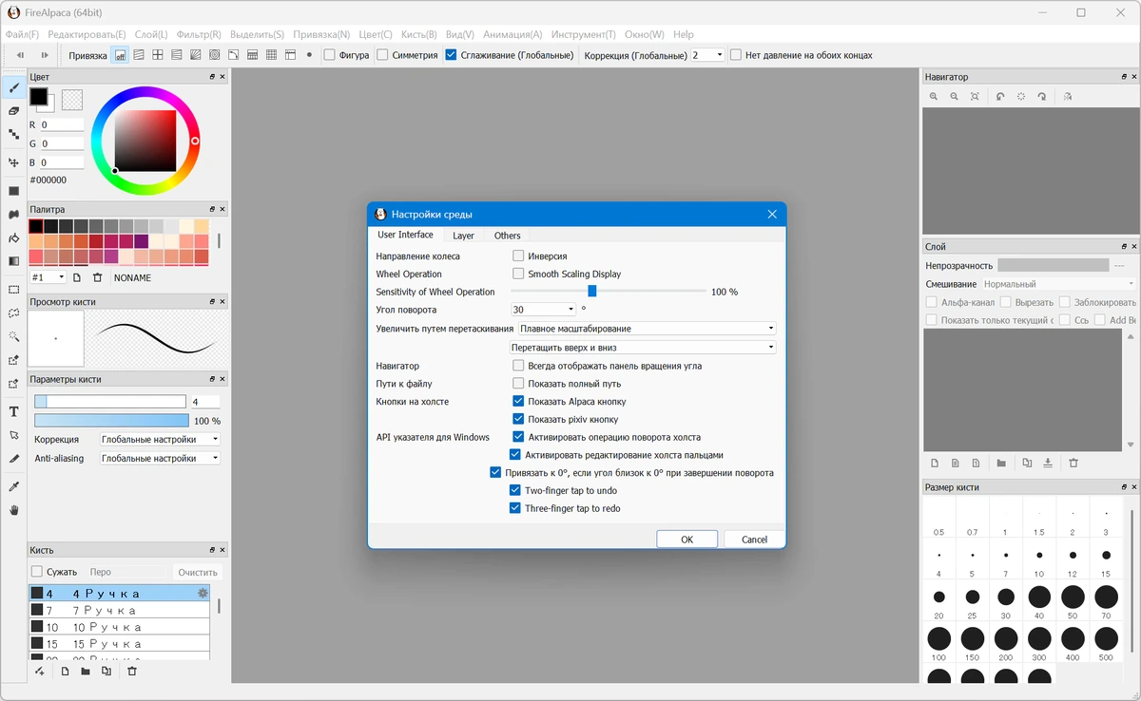Screen dimensions: 1141x701
Task: Select the Move tool
Action: 13,162
